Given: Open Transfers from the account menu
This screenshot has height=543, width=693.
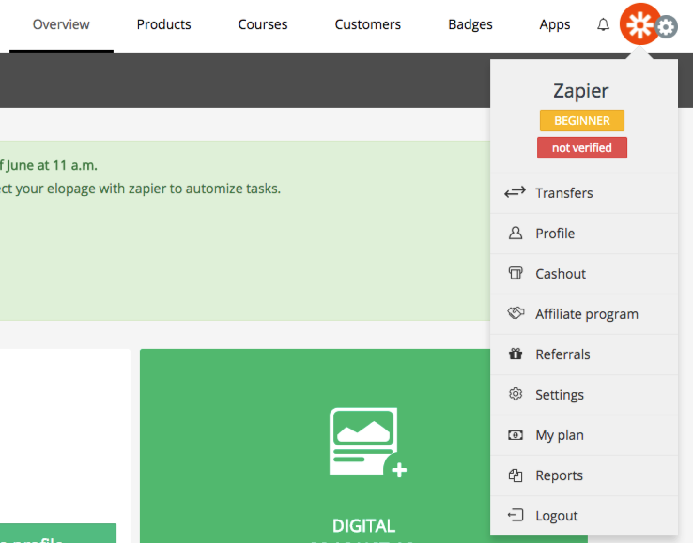Looking at the screenshot, I should pos(584,193).
